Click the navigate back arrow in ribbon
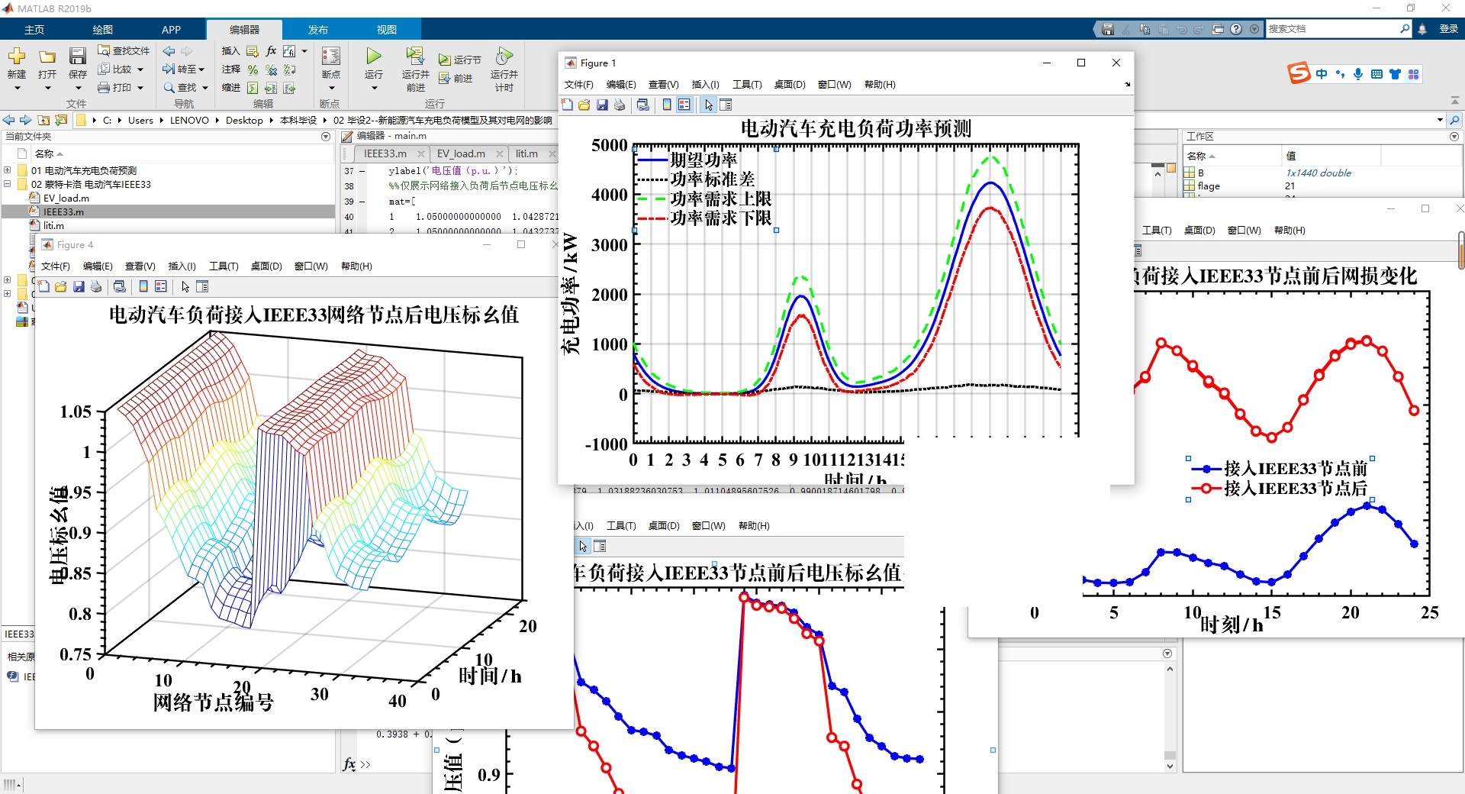 [169, 50]
